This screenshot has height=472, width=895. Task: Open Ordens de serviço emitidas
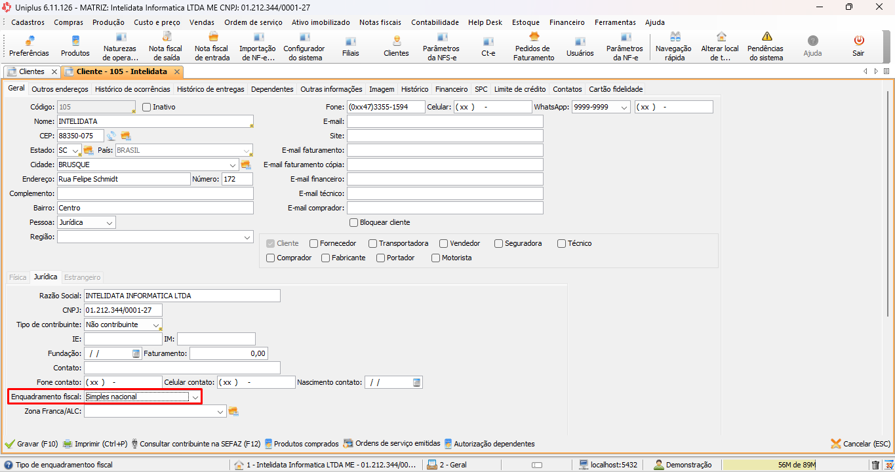pyautogui.click(x=392, y=444)
